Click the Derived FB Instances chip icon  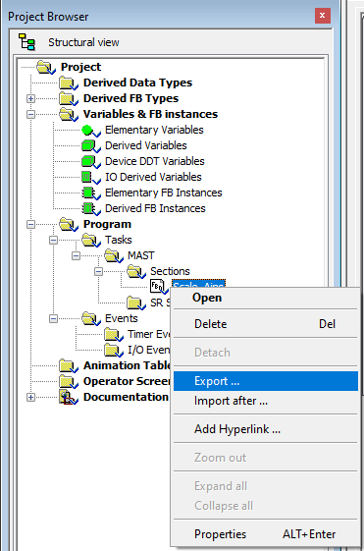[90, 209]
